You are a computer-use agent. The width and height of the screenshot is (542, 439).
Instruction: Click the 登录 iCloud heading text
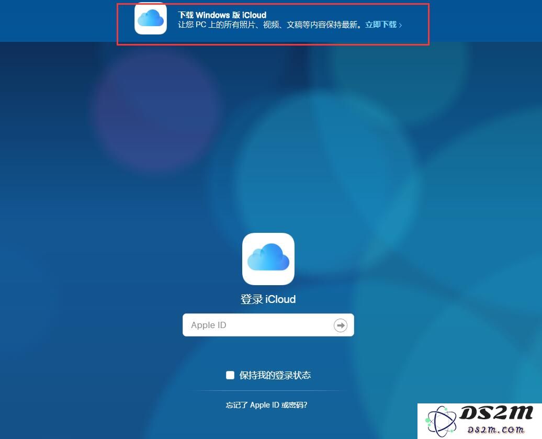tap(268, 299)
